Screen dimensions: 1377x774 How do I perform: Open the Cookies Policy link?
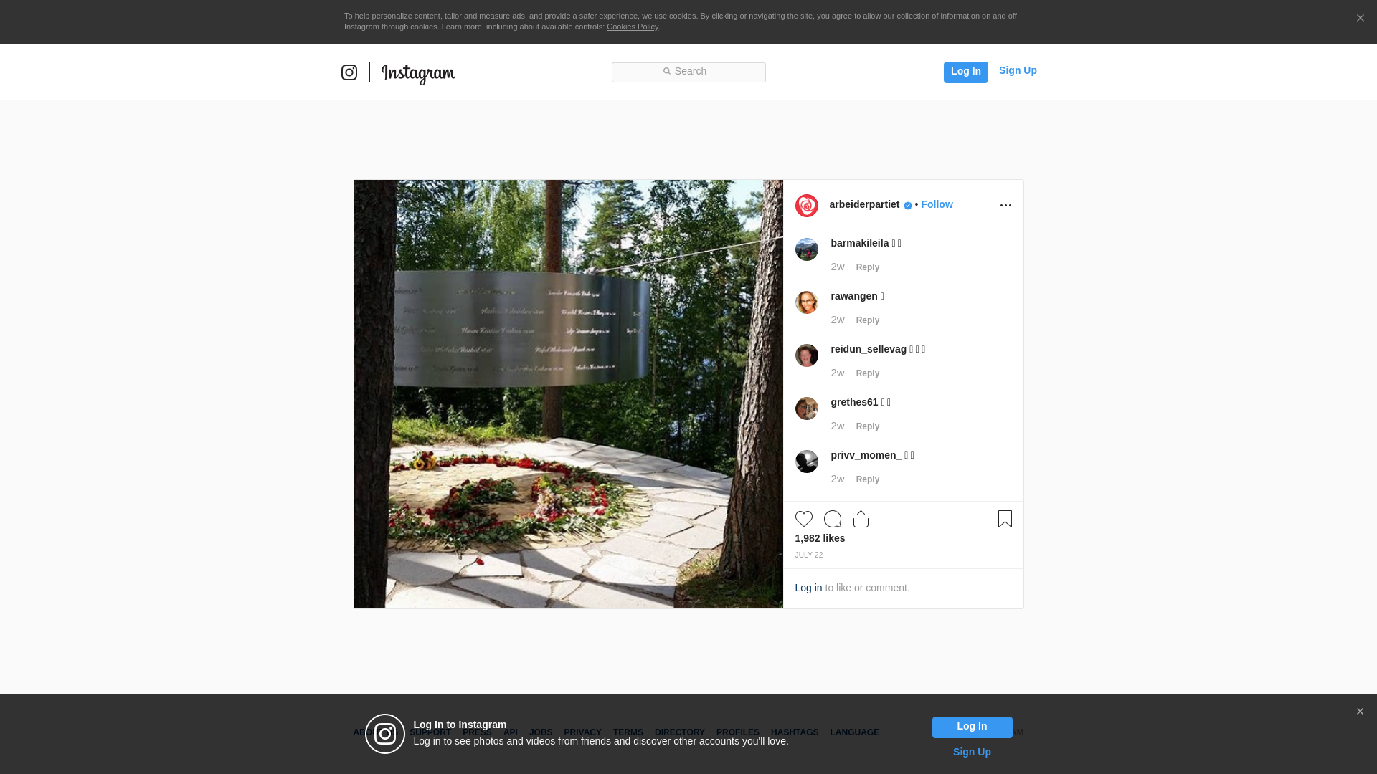632,27
